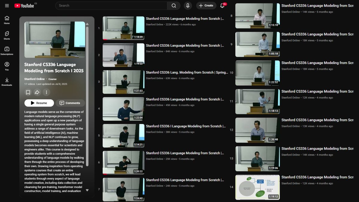
Task: Click in the Search input field
Action: [x=111, y=6]
